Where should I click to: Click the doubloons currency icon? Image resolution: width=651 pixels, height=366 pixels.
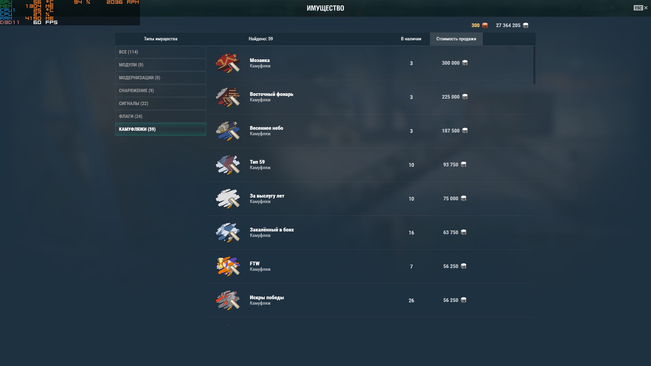[x=485, y=25]
